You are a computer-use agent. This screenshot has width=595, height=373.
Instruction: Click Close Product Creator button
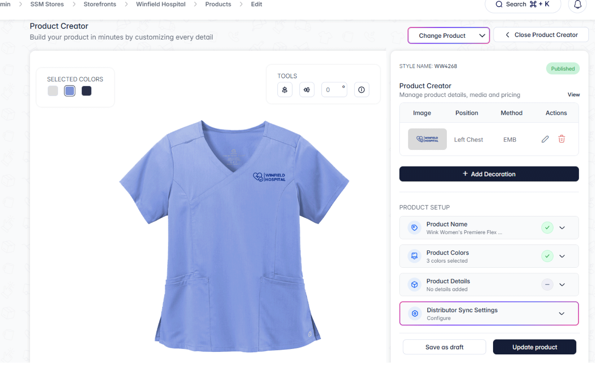coord(541,35)
